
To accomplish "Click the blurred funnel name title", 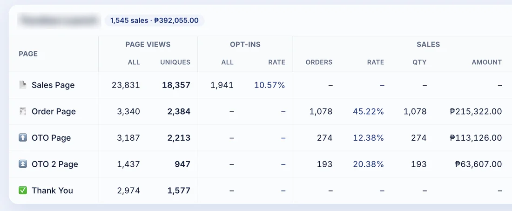I will 59,20.
